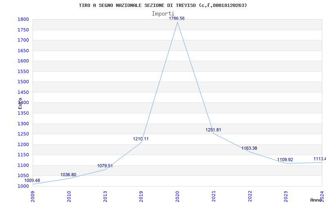Click the y-axis value 1300
This screenshot has height=204, width=326.
click(23, 124)
